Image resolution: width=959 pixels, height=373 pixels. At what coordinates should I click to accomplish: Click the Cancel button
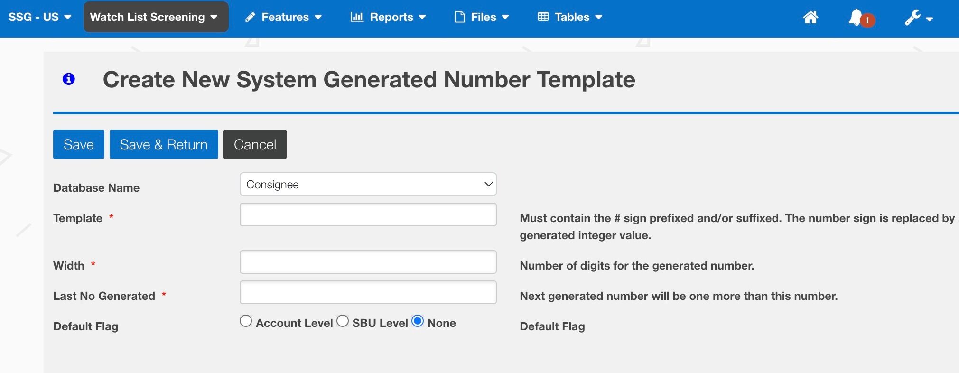coord(255,144)
